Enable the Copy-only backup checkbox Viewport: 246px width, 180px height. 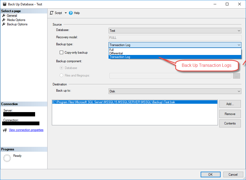[x=62, y=53]
